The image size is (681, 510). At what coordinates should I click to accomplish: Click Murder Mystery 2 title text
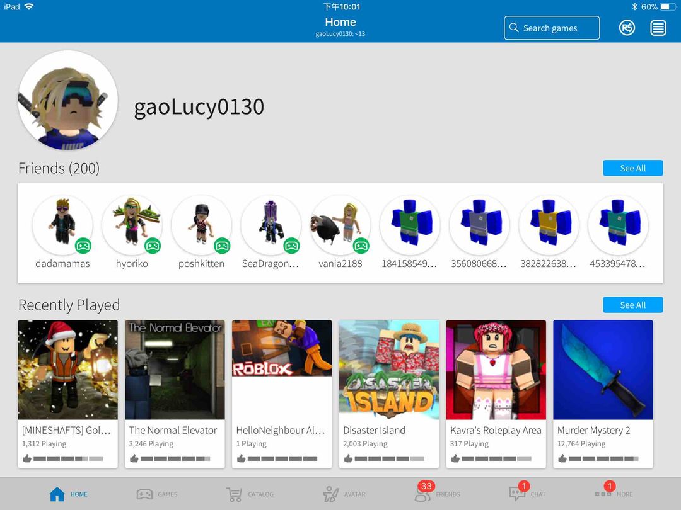[x=594, y=430]
